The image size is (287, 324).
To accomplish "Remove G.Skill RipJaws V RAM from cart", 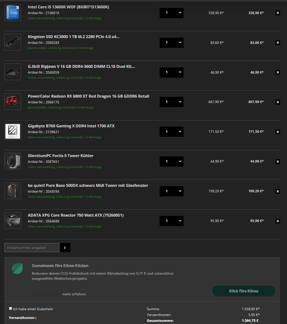I will 278,72.
